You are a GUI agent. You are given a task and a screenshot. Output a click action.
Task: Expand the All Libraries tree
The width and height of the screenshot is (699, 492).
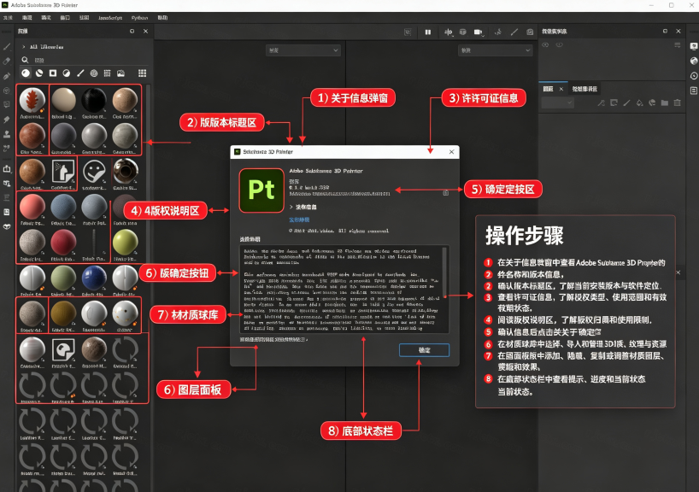[24, 46]
